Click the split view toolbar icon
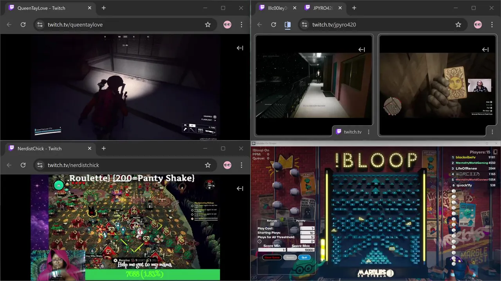This screenshot has height=281, width=501. 288,25
